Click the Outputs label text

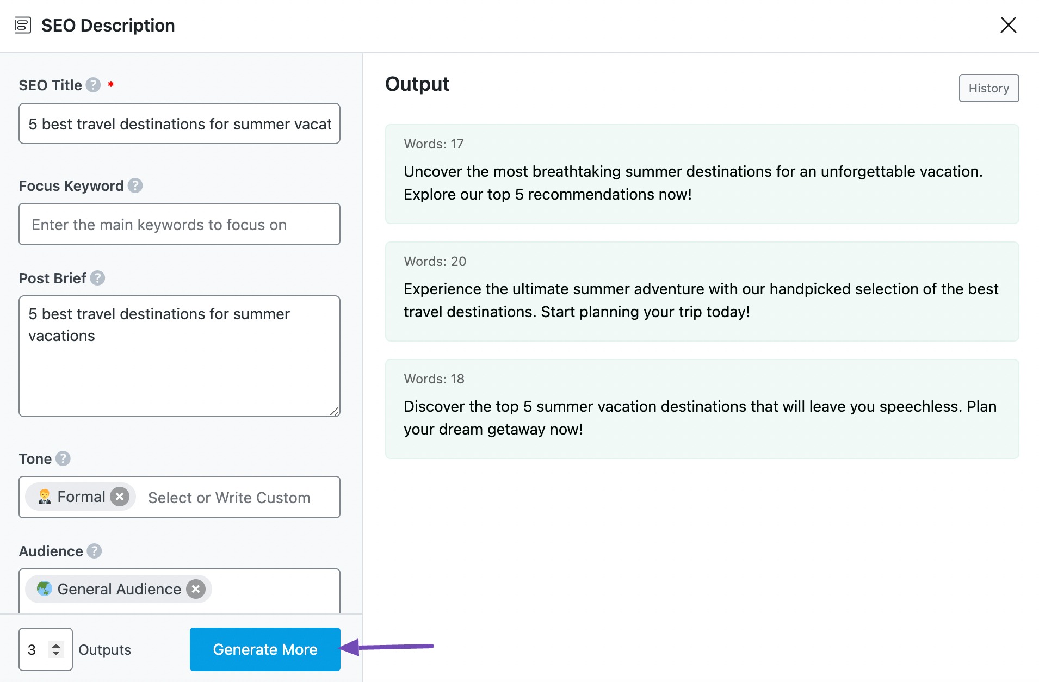pos(105,650)
